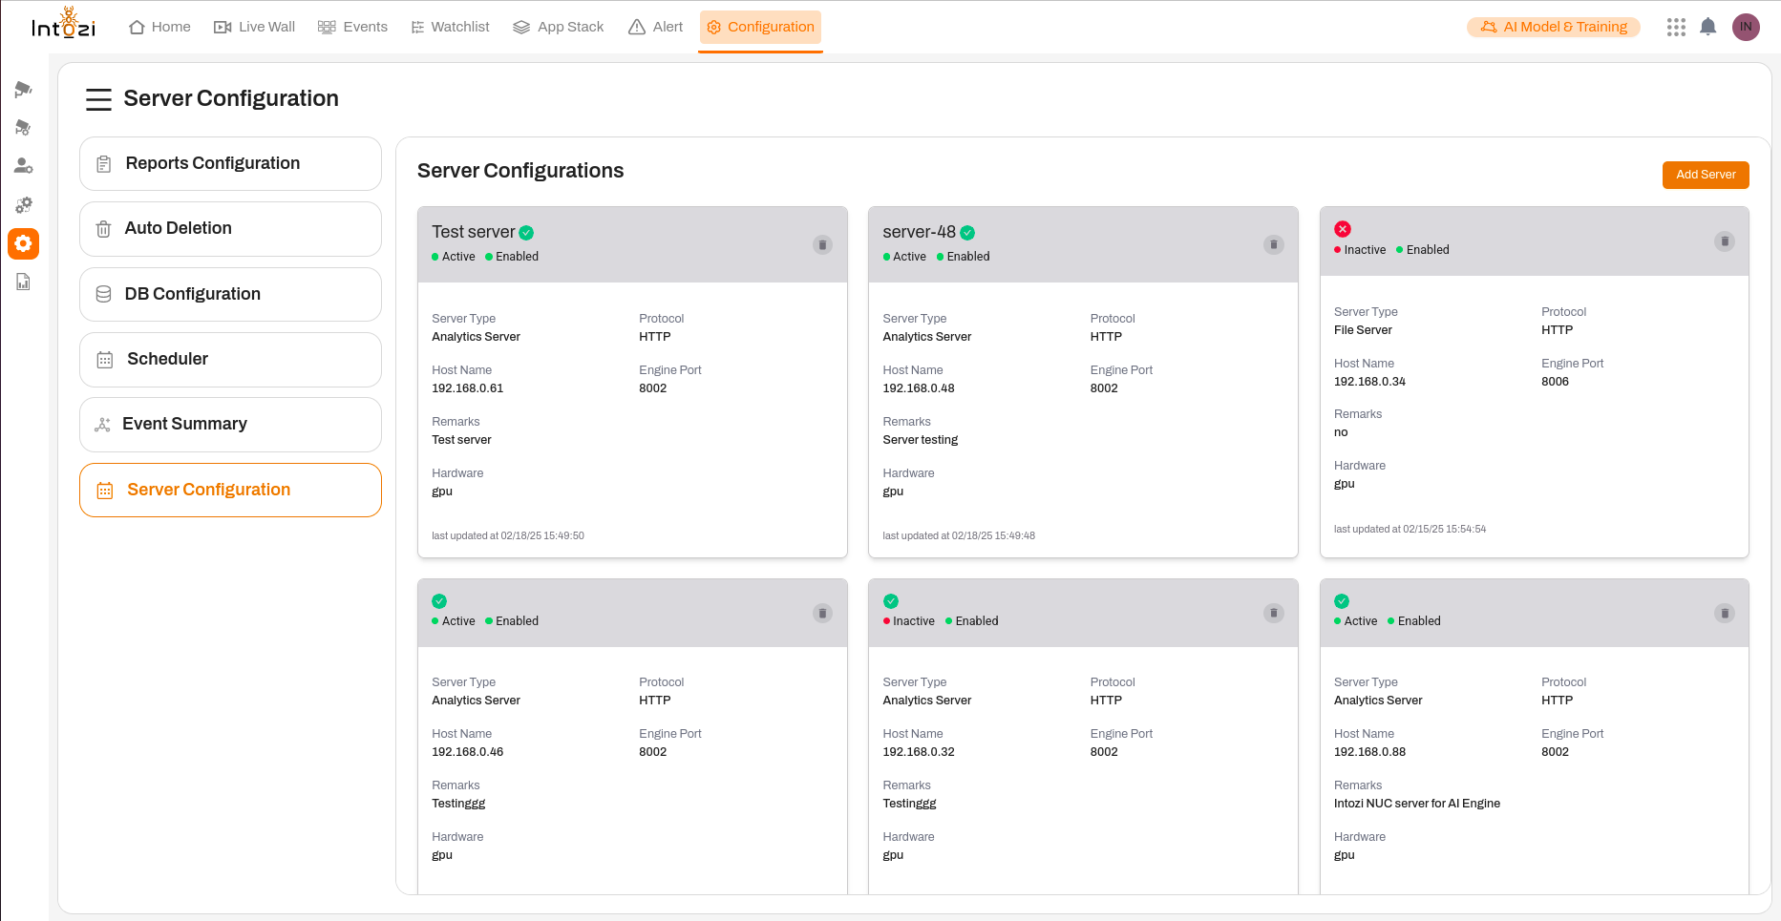Open AI Model & Training
This screenshot has width=1781, height=921.
pos(1553,27)
